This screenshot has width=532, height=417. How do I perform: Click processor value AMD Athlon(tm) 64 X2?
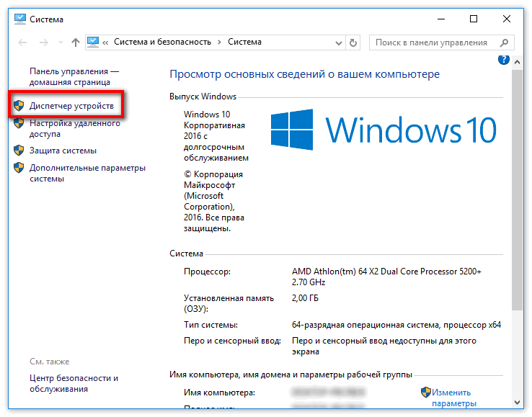[386, 277]
